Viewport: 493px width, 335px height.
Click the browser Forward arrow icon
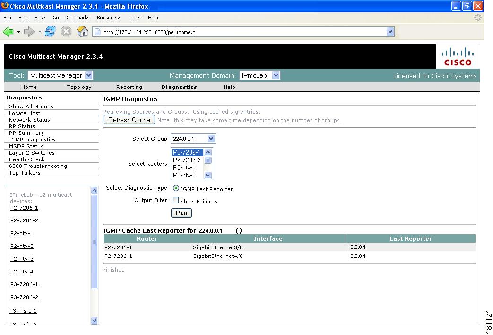(x=29, y=32)
